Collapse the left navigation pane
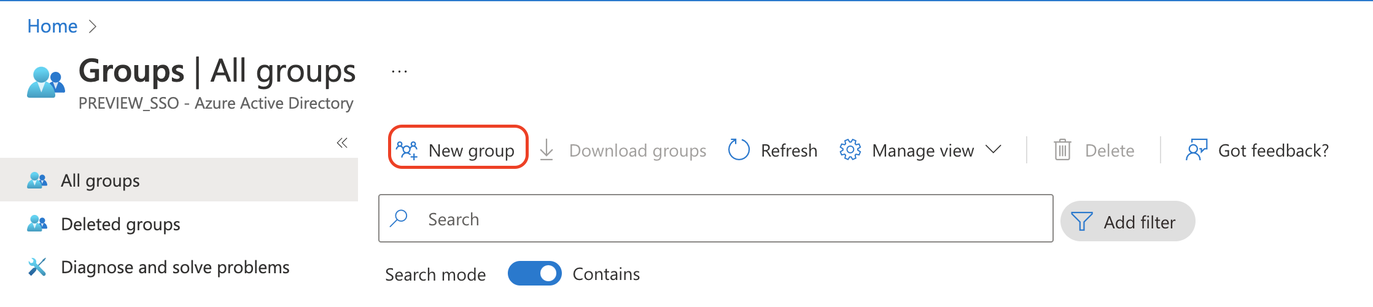The width and height of the screenshot is (1373, 307). [x=342, y=143]
